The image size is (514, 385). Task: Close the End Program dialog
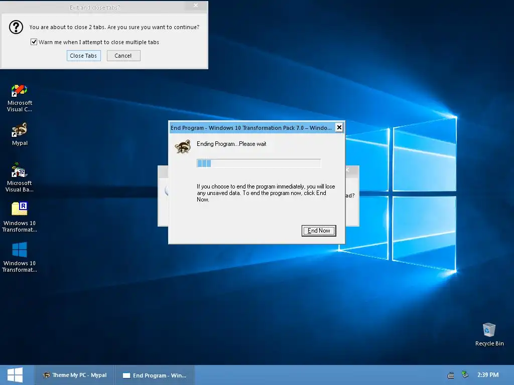click(x=339, y=128)
